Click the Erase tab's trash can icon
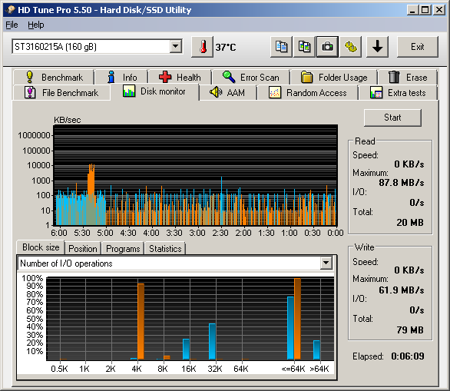This screenshot has width=450, height=391. [x=394, y=77]
